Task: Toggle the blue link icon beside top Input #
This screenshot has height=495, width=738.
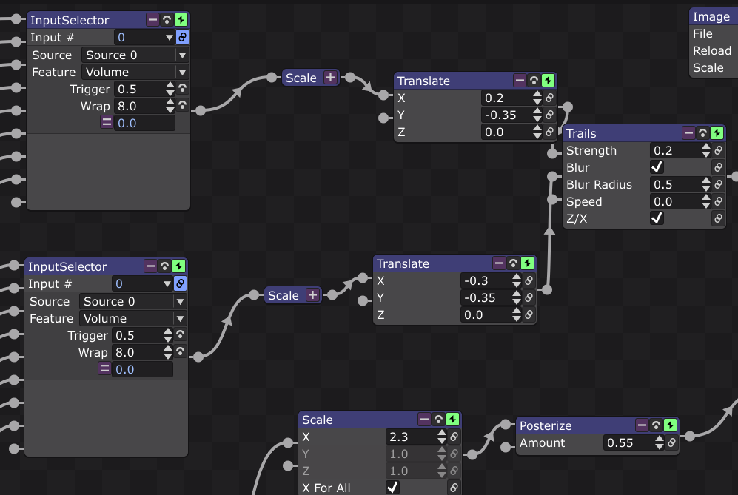Action: [x=182, y=37]
